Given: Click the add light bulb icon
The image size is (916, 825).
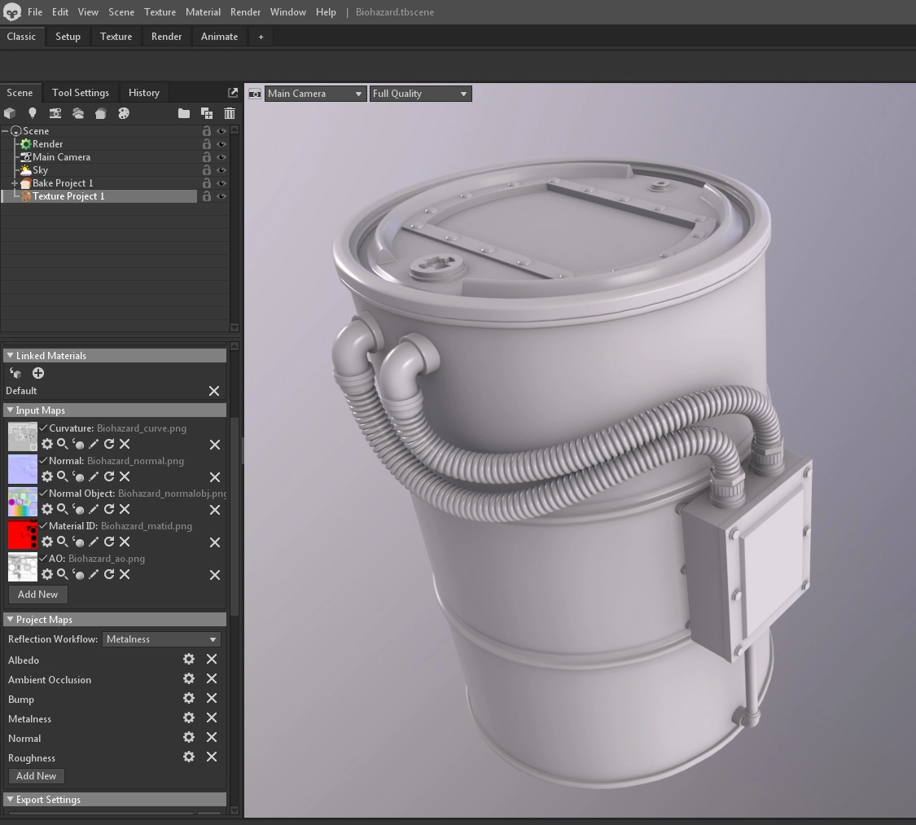Looking at the screenshot, I should coord(33,113).
